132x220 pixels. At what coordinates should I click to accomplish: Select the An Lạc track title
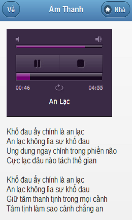click(59, 102)
